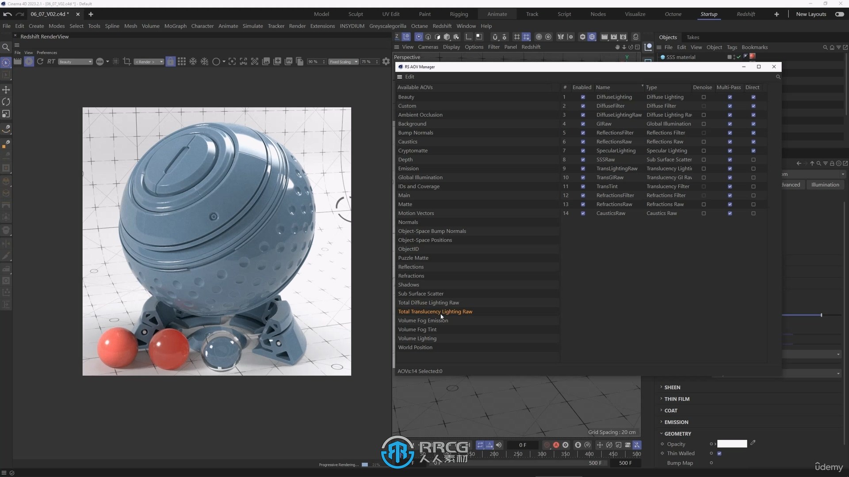The image size is (849, 477).
Task: Collapse the GEOMETRY section
Action: (x=677, y=434)
